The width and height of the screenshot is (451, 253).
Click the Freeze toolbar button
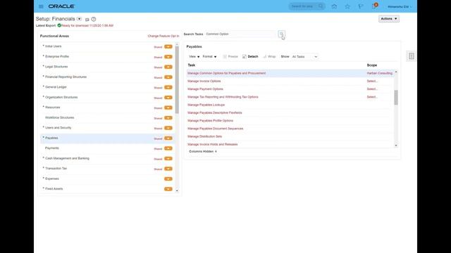coord(230,56)
